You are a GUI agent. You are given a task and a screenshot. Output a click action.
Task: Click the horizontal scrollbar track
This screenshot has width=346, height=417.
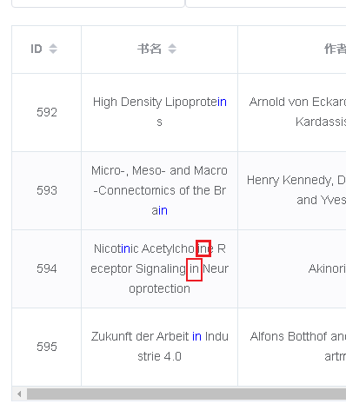186,394
